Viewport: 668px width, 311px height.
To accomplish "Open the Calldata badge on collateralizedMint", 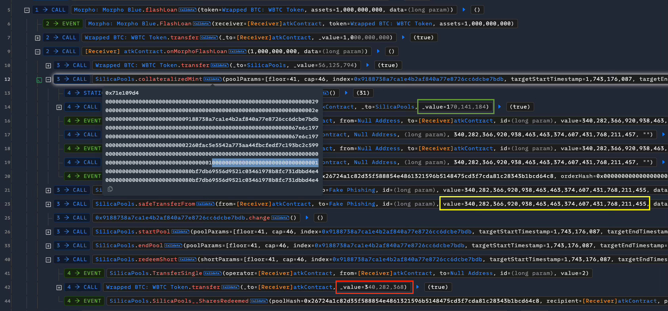I will click(x=212, y=79).
